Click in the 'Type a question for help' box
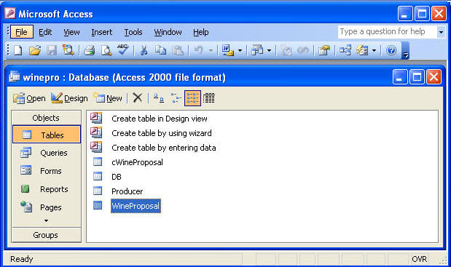 tap(388, 31)
